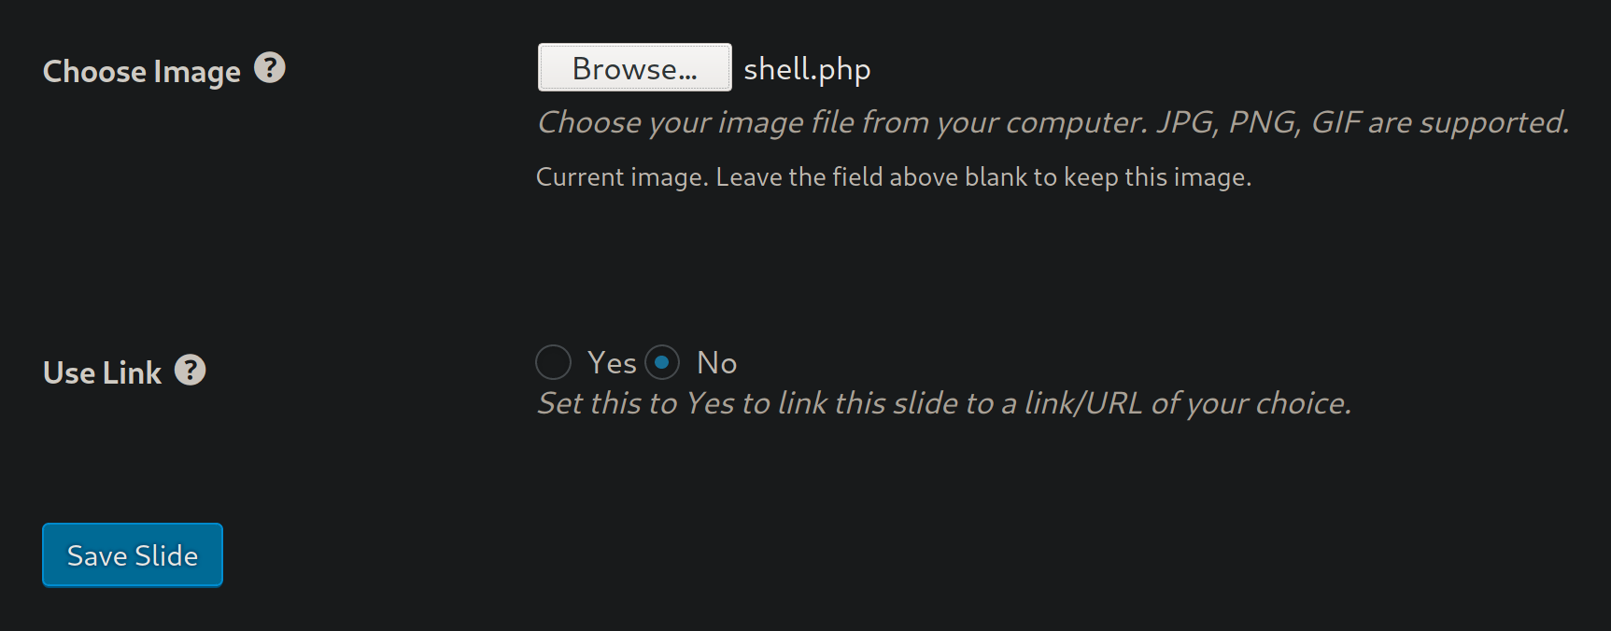
Task: Click the 'Set this to Yes' words
Action: coord(636,403)
